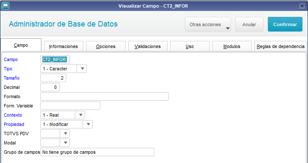The height and width of the screenshot is (163, 308).
Task: Click the 'Decimal' label
Action: coord(12,87)
